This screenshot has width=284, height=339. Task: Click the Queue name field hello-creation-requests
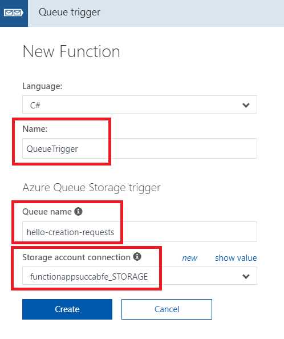(x=140, y=232)
